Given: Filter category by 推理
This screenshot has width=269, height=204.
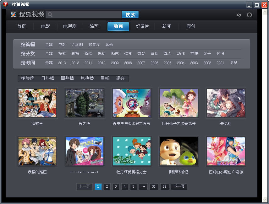Looking at the screenshot, I should click(x=194, y=54).
